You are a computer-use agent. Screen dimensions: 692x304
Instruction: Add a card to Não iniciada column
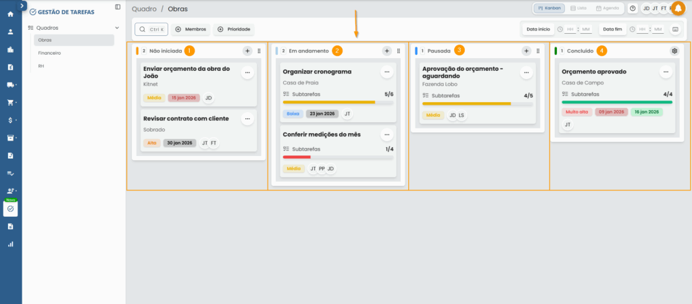[x=247, y=51]
